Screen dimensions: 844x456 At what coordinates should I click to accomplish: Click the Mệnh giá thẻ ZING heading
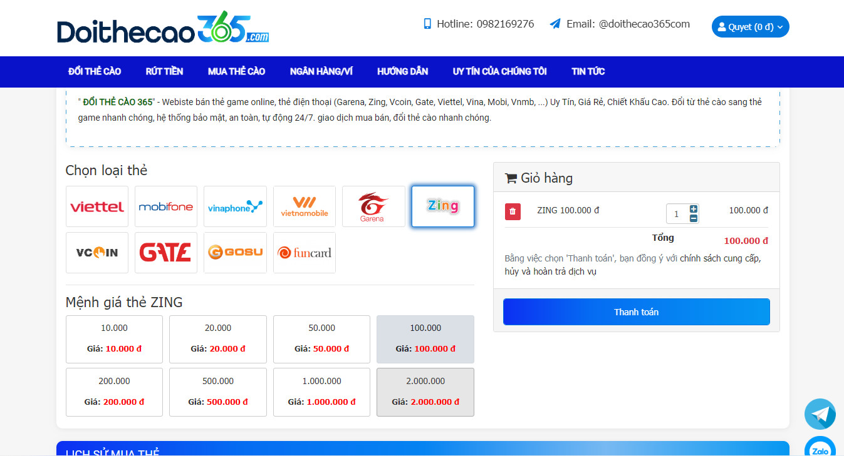[x=124, y=303]
